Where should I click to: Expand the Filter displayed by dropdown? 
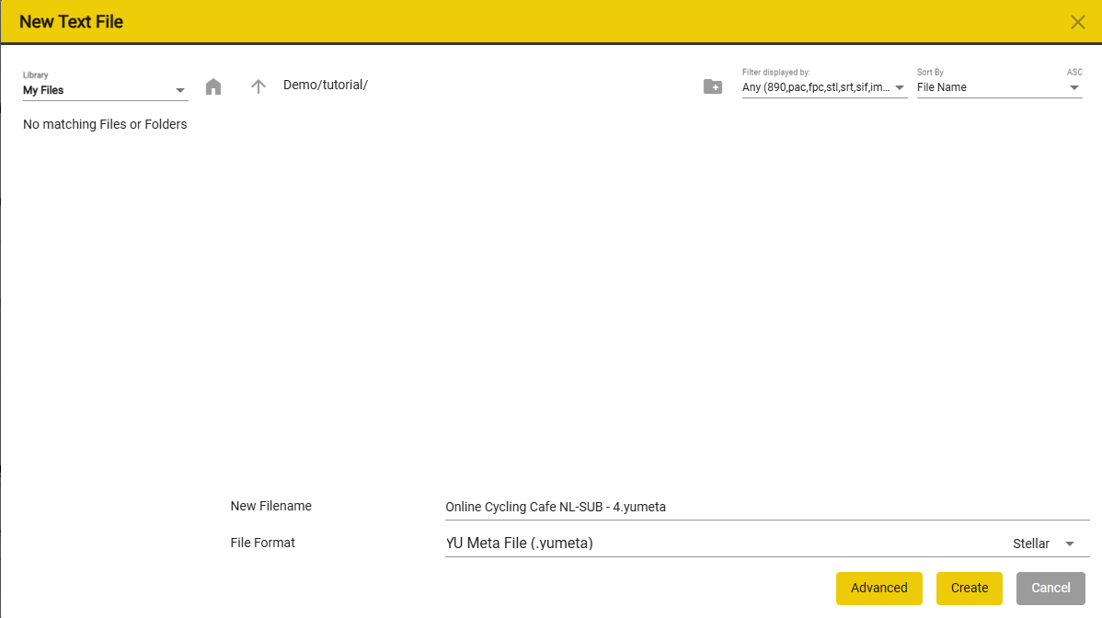pyautogui.click(x=824, y=87)
